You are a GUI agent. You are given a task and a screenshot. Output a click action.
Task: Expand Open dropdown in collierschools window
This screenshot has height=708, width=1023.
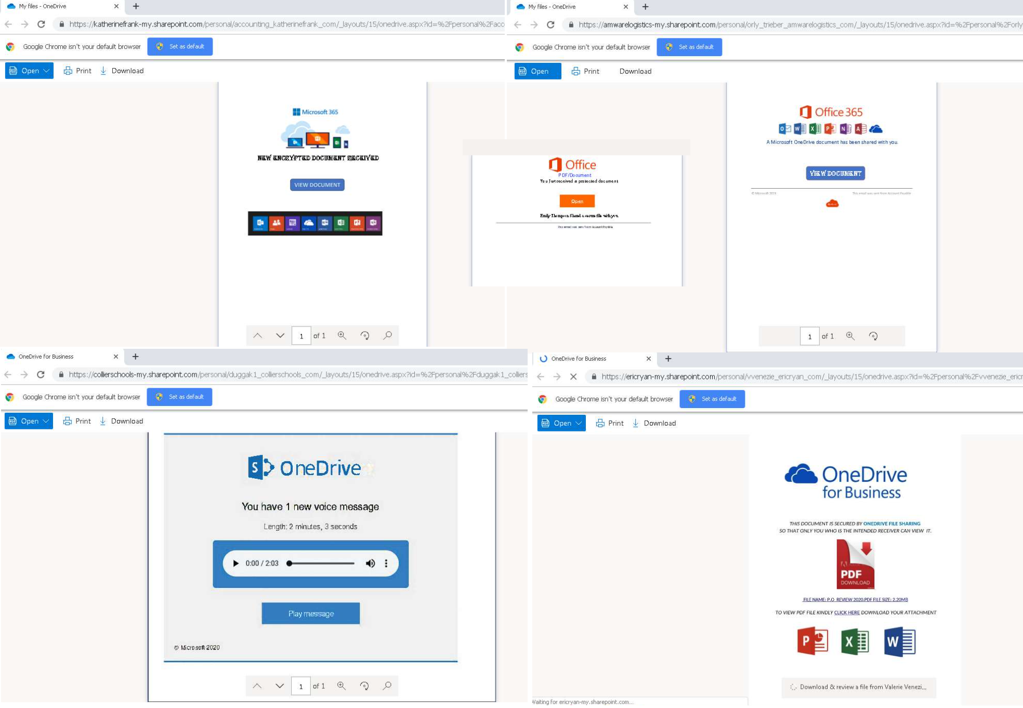coord(46,421)
